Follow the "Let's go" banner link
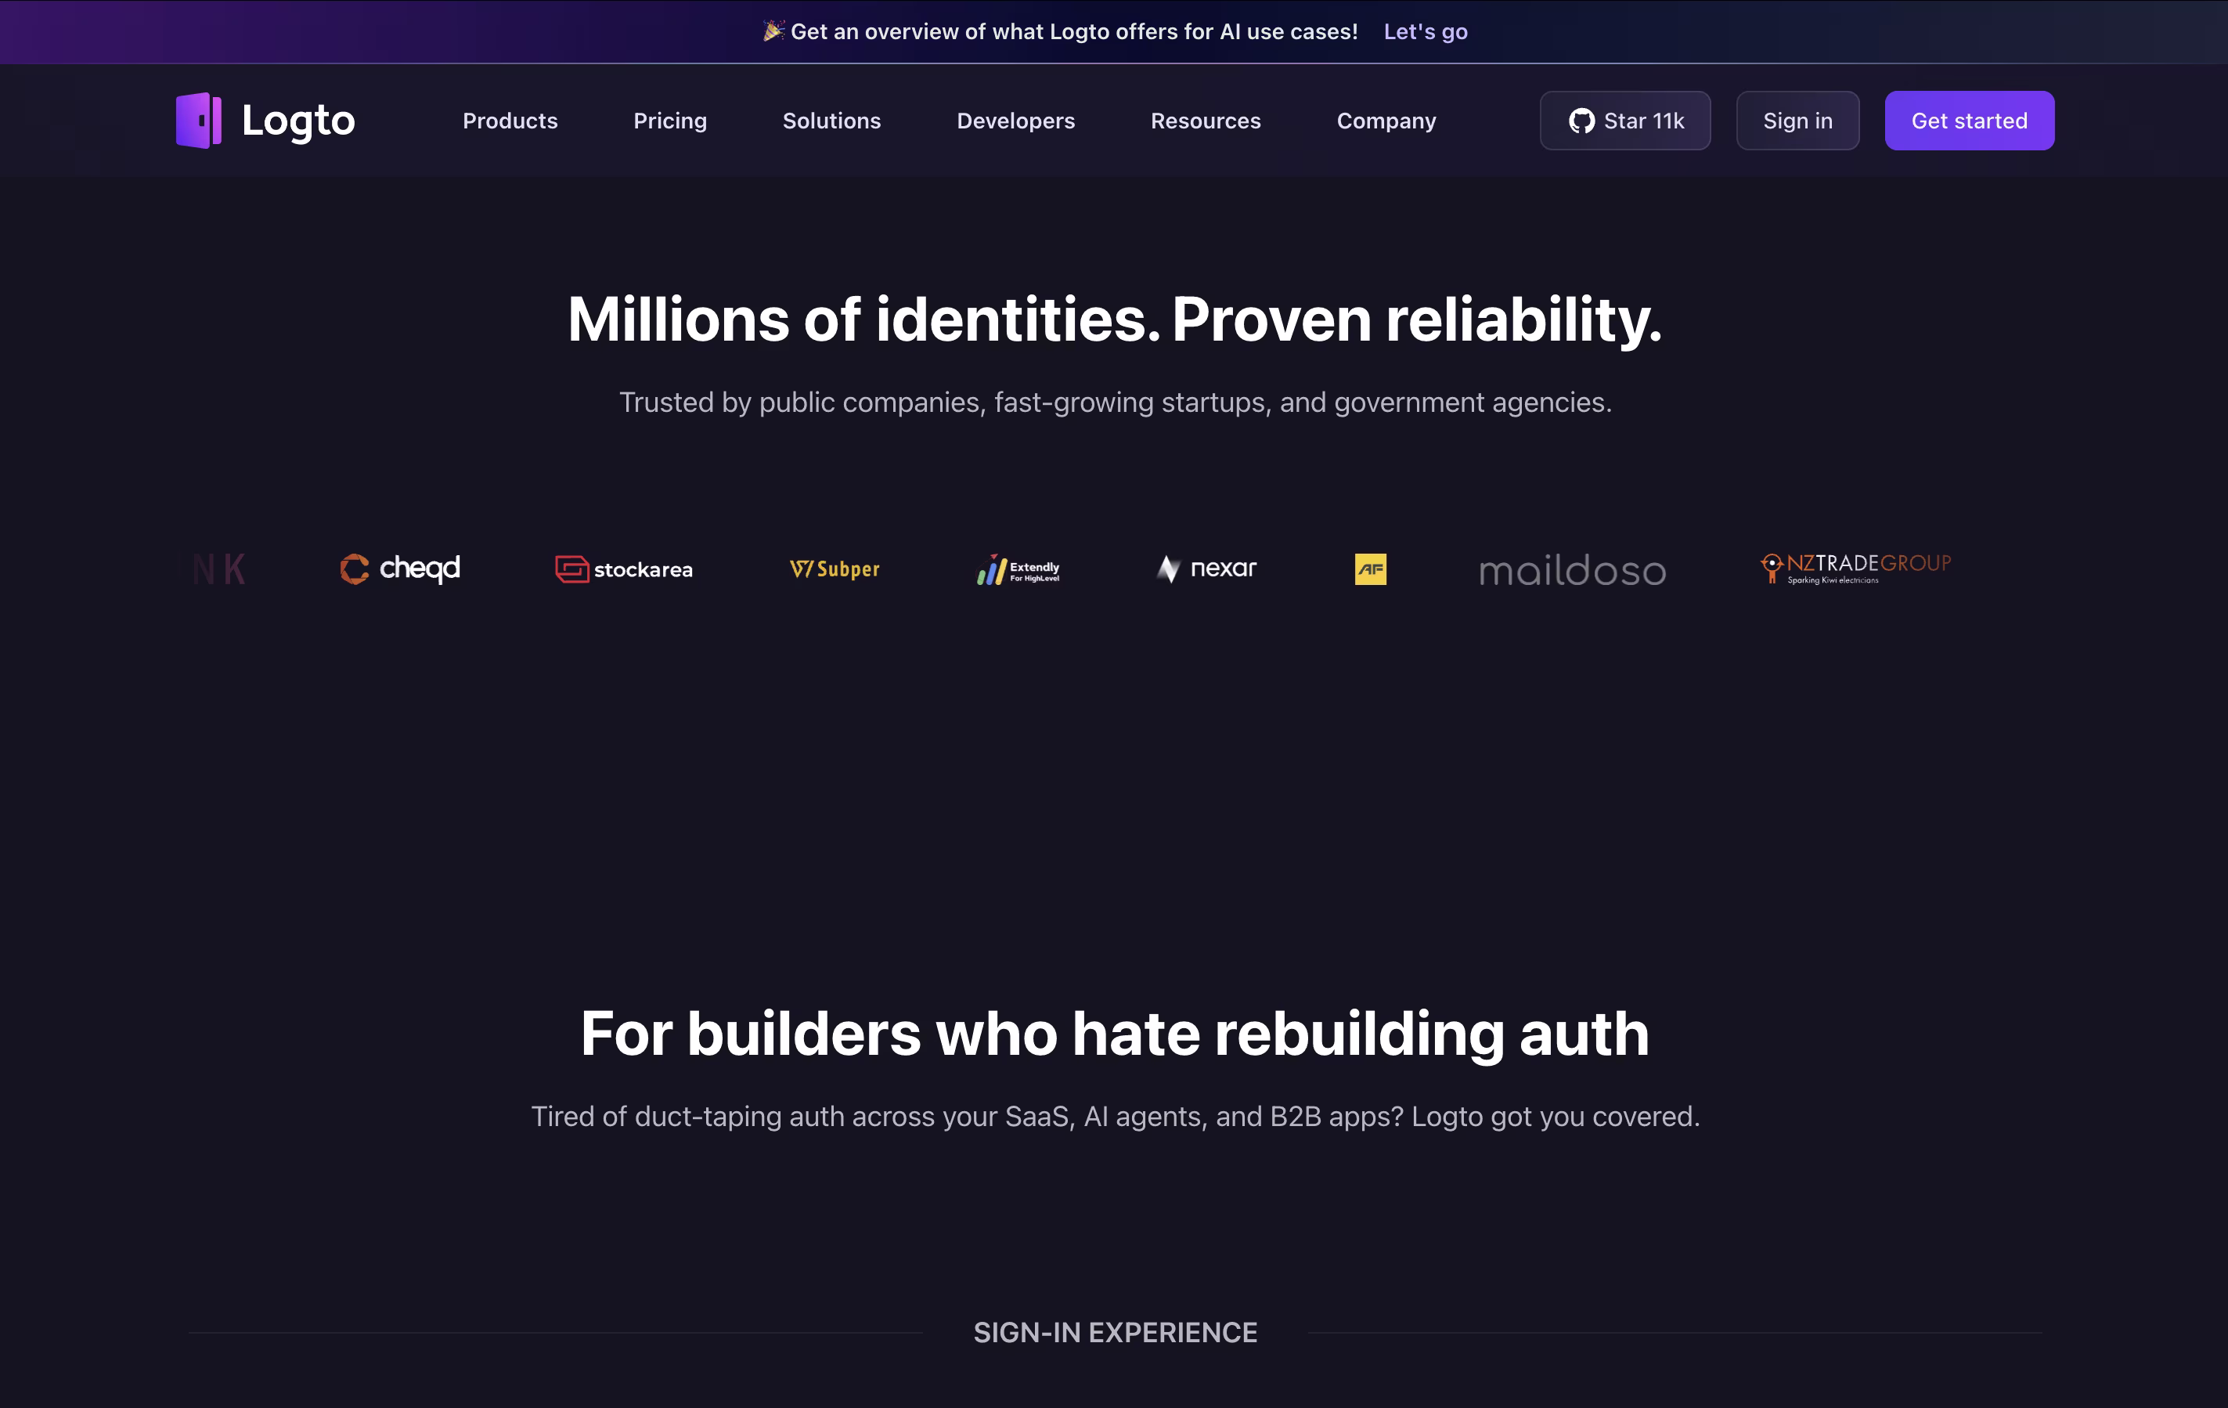Image resolution: width=2228 pixels, height=1408 pixels. click(1425, 31)
